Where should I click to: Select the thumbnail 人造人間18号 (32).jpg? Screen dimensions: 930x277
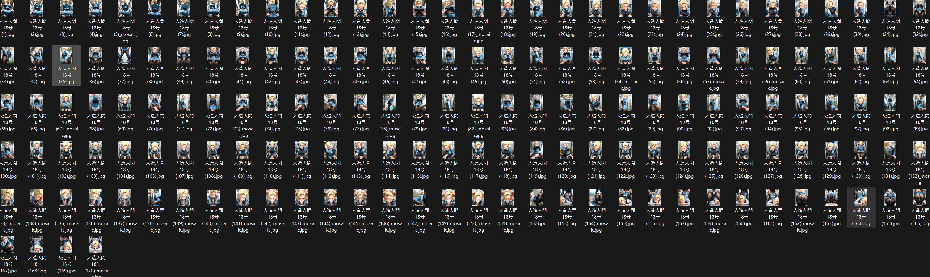click(919, 9)
